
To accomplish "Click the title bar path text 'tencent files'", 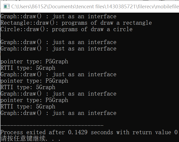I will [x=90, y=6].
